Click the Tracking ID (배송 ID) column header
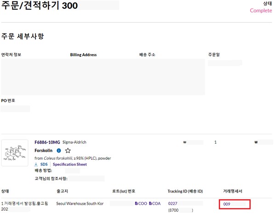Screen dimensions: 275x214 tap(185, 191)
